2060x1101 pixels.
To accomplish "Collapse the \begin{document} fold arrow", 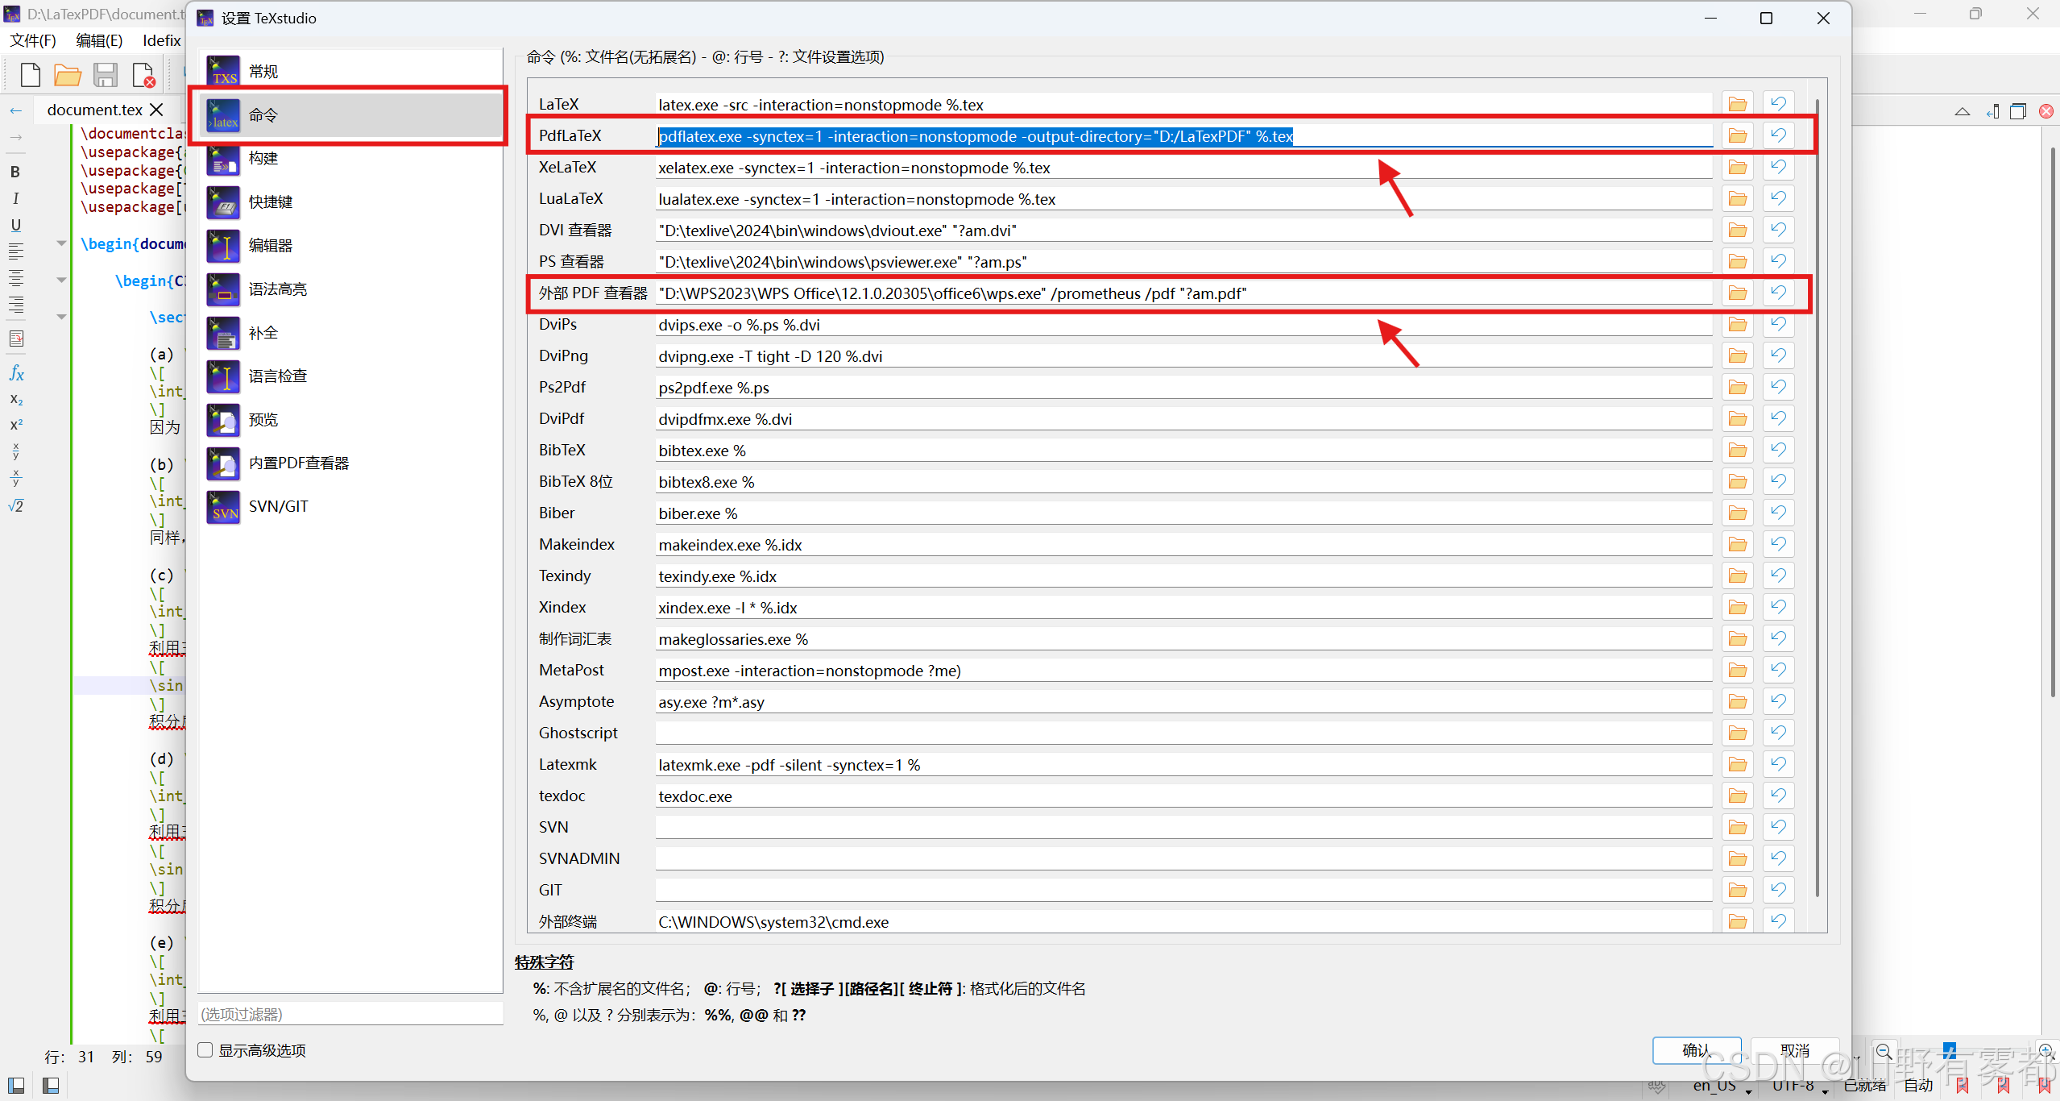I will [x=61, y=243].
